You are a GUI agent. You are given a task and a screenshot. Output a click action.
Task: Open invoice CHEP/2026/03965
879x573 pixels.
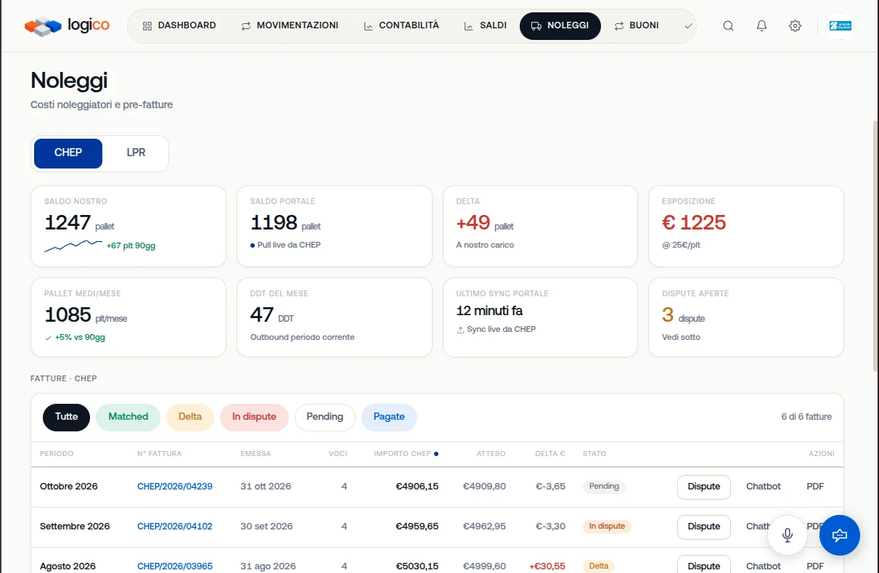click(x=175, y=566)
